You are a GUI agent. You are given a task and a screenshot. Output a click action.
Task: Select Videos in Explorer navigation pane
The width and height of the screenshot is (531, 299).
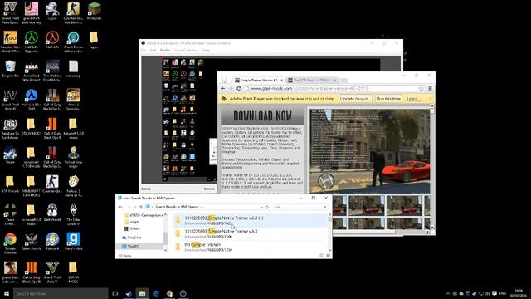click(134, 228)
